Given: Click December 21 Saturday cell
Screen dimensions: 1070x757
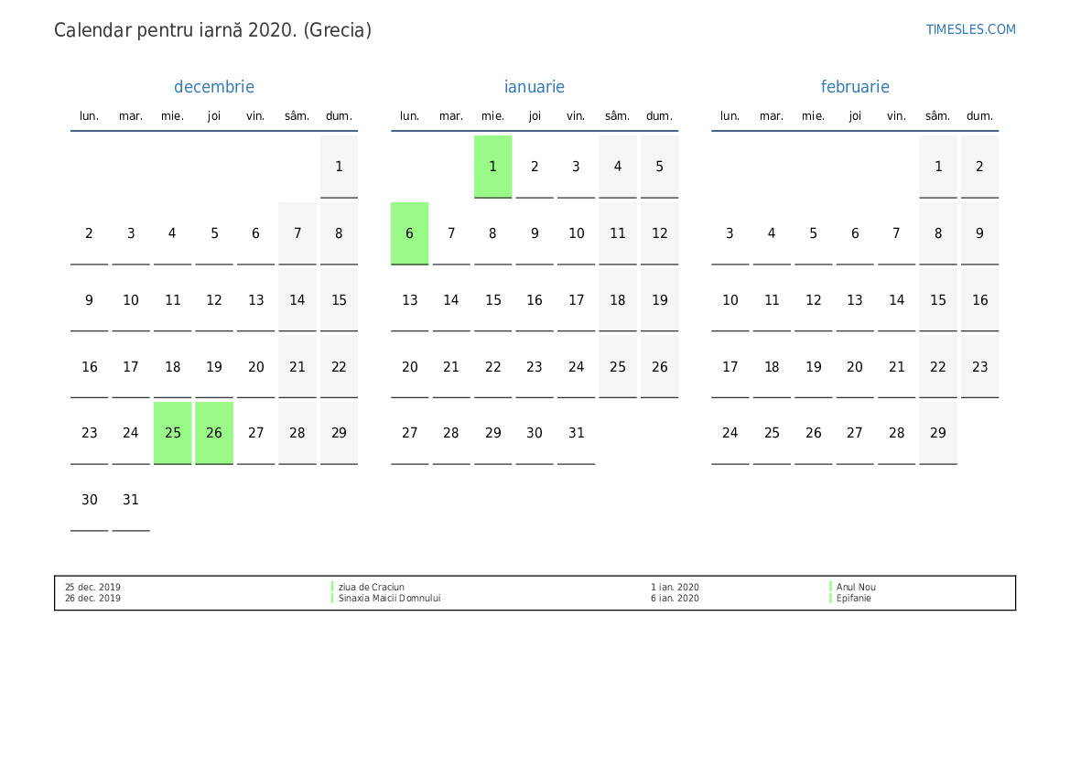Looking at the screenshot, I should click(x=297, y=366).
